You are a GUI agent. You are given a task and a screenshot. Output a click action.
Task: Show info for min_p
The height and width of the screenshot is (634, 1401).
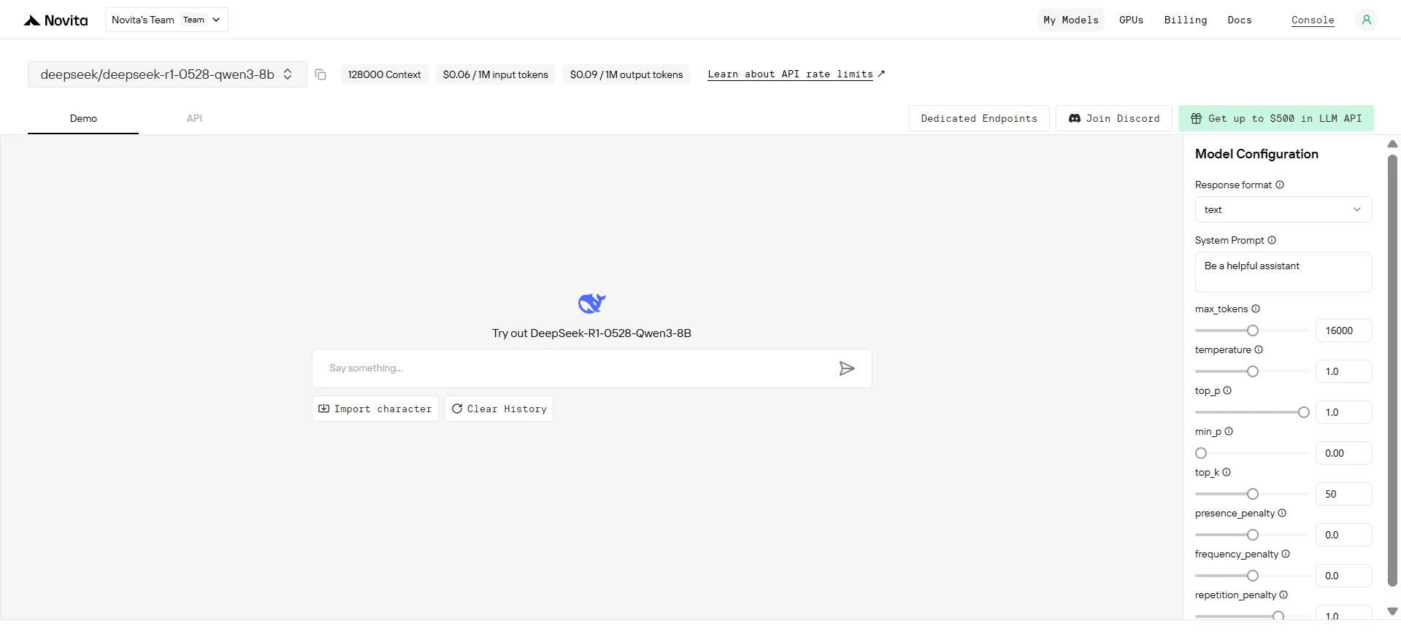coord(1229,431)
